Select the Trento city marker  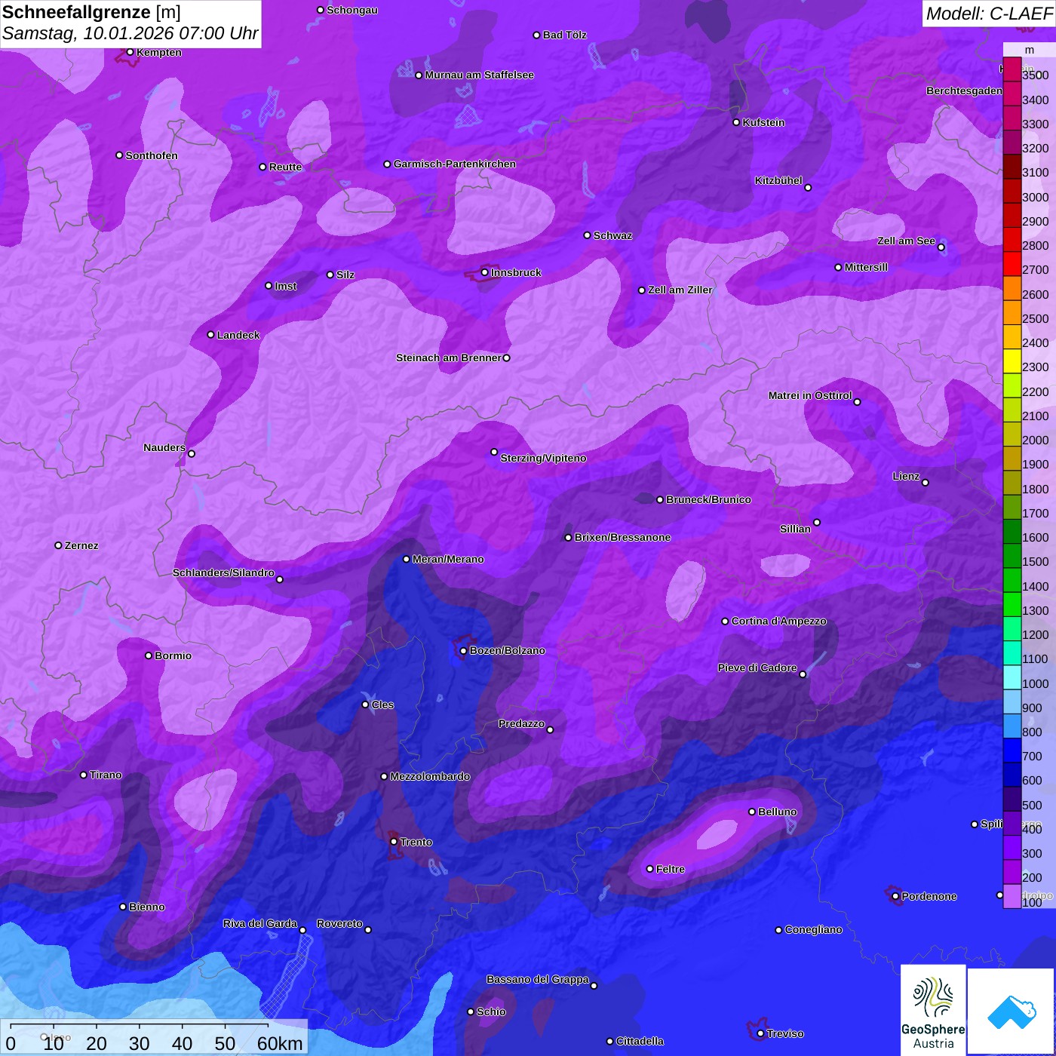(394, 842)
